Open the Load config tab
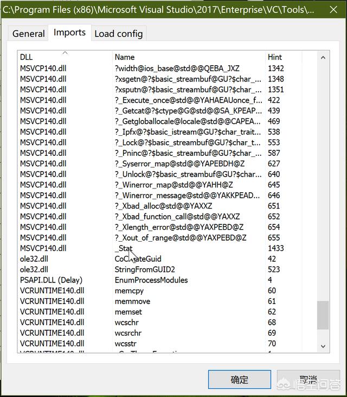The image size is (347, 397). (x=119, y=34)
